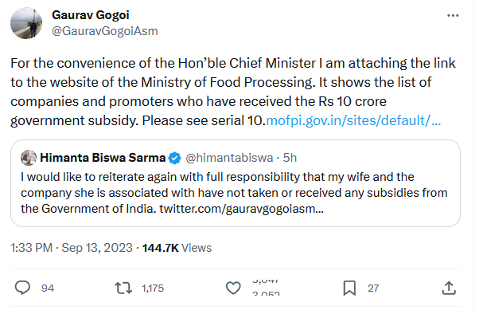Click the 1:33 PM Sep 13, 2023 timestamp
The height and width of the screenshot is (314, 483).
[72, 248]
